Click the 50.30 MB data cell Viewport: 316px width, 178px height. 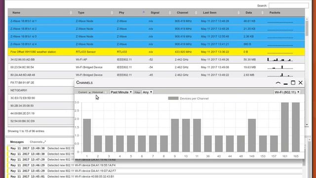pyautogui.click(x=249, y=59)
